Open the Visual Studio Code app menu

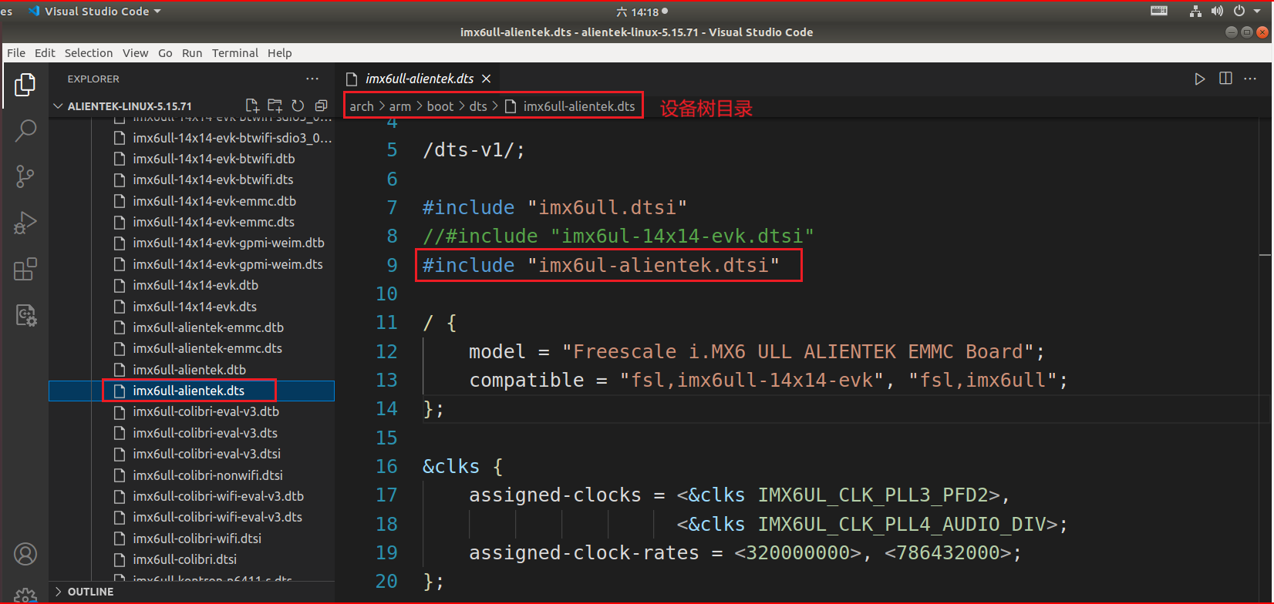tap(94, 12)
